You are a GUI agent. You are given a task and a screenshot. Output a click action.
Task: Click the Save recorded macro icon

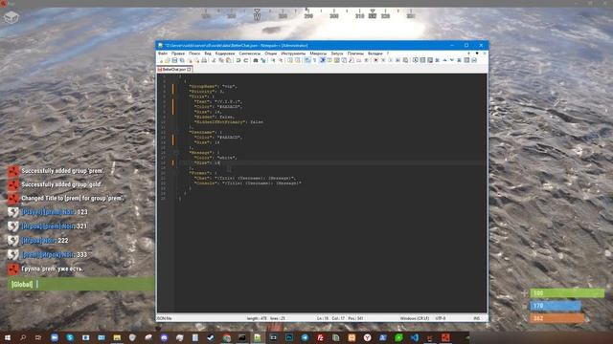pyautogui.click(x=405, y=60)
